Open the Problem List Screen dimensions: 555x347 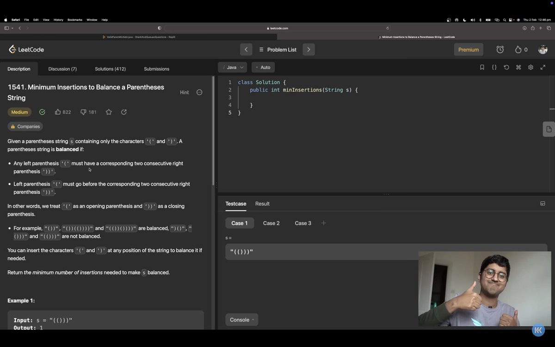pyautogui.click(x=277, y=50)
